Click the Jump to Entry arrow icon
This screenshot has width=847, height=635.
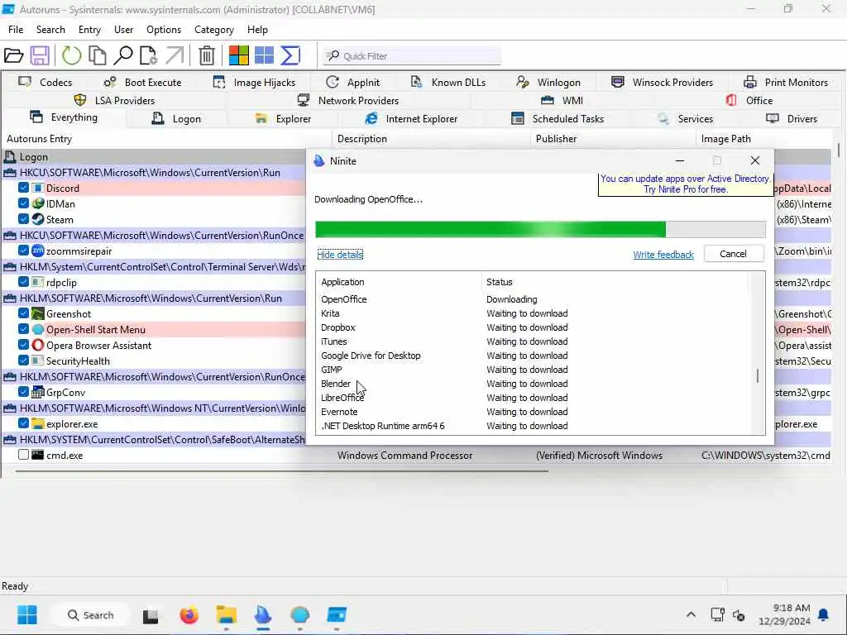click(175, 55)
